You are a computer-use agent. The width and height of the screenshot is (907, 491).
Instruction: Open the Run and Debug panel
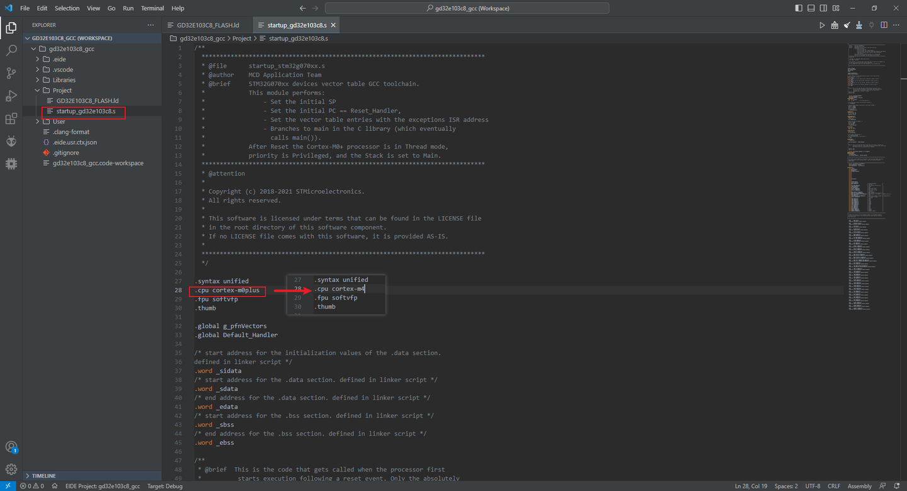point(11,96)
